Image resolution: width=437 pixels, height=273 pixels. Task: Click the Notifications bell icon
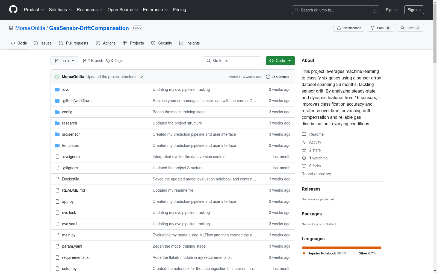tap(339, 28)
